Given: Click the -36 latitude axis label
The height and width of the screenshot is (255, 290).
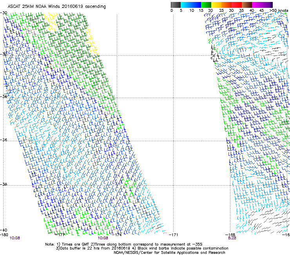Looking at the screenshot, I should pyautogui.click(x=4, y=140).
